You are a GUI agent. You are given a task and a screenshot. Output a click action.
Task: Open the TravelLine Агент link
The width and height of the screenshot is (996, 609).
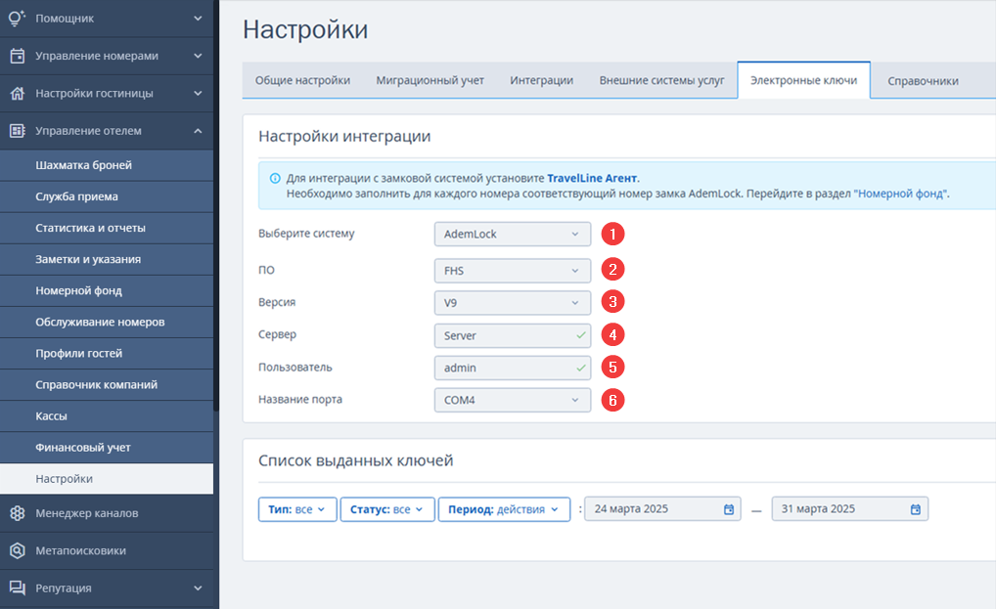point(592,178)
